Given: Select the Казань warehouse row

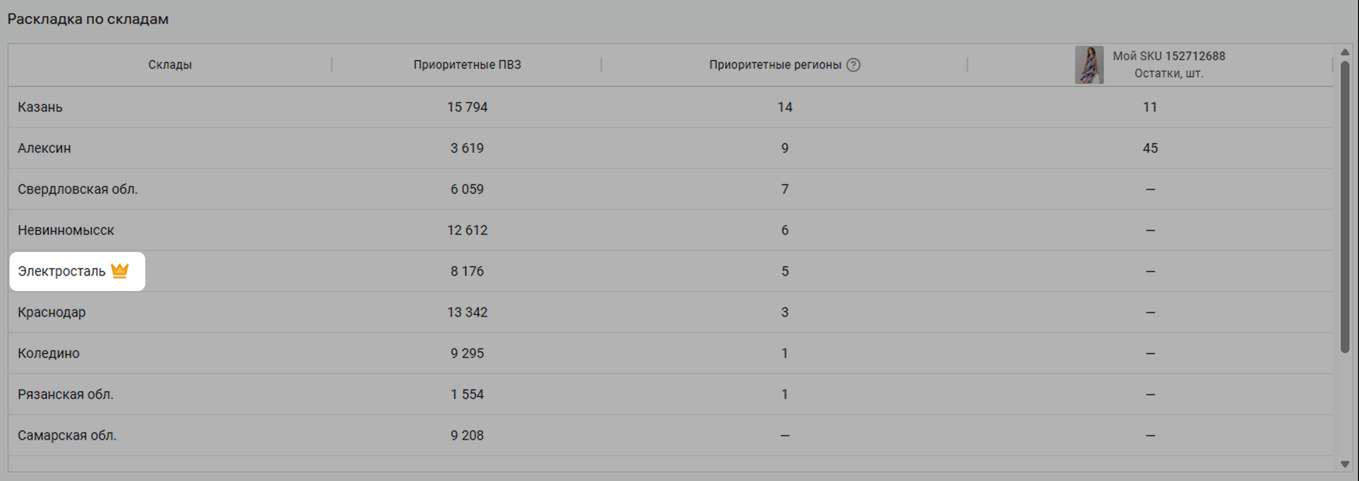Looking at the screenshot, I should click(x=40, y=107).
